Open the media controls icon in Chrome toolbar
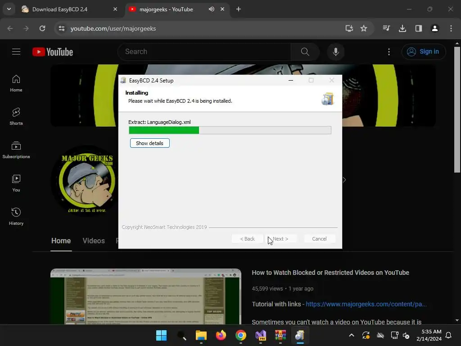The height and width of the screenshot is (346, 461). click(x=386, y=28)
